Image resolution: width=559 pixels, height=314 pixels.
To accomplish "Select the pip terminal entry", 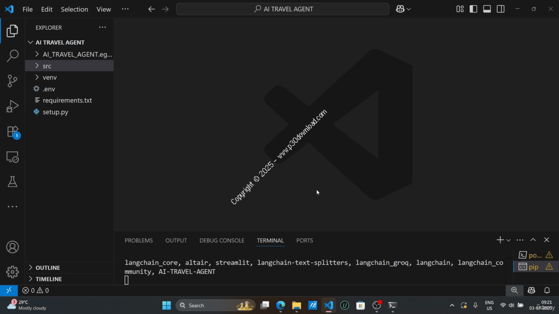I will (535, 266).
